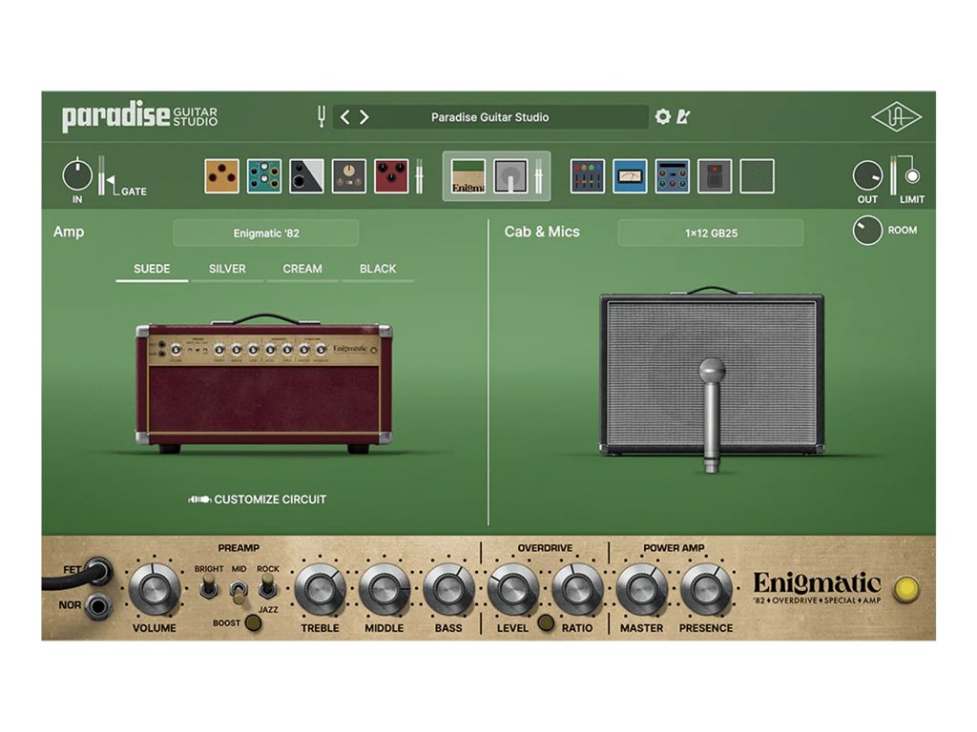Image resolution: width=977 pixels, height=732 pixels.
Task: Switch to the Black amp style tab
Action: click(378, 269)
